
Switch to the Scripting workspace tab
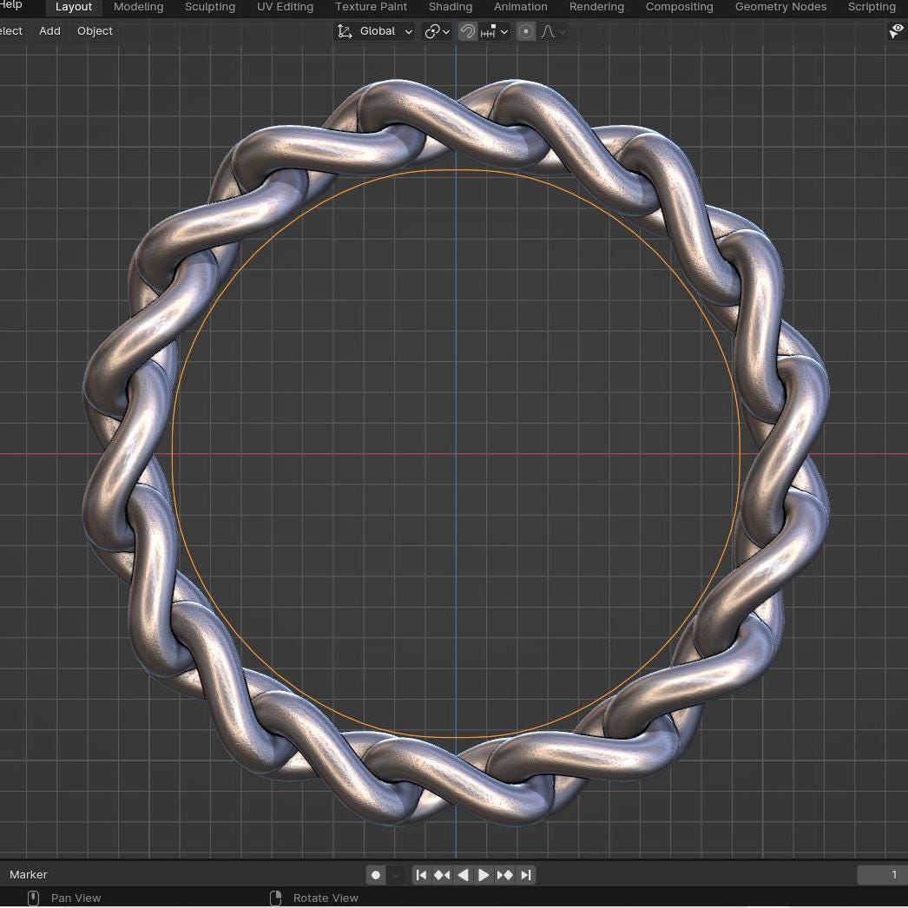pos(872,7)
